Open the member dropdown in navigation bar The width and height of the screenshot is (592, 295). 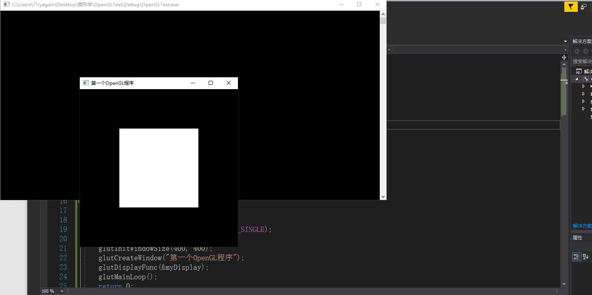point(565,50)
